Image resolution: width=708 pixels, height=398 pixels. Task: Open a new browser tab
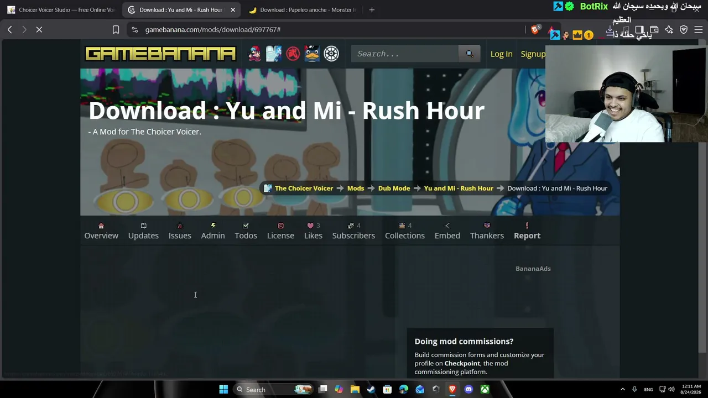tap(372, 9)
